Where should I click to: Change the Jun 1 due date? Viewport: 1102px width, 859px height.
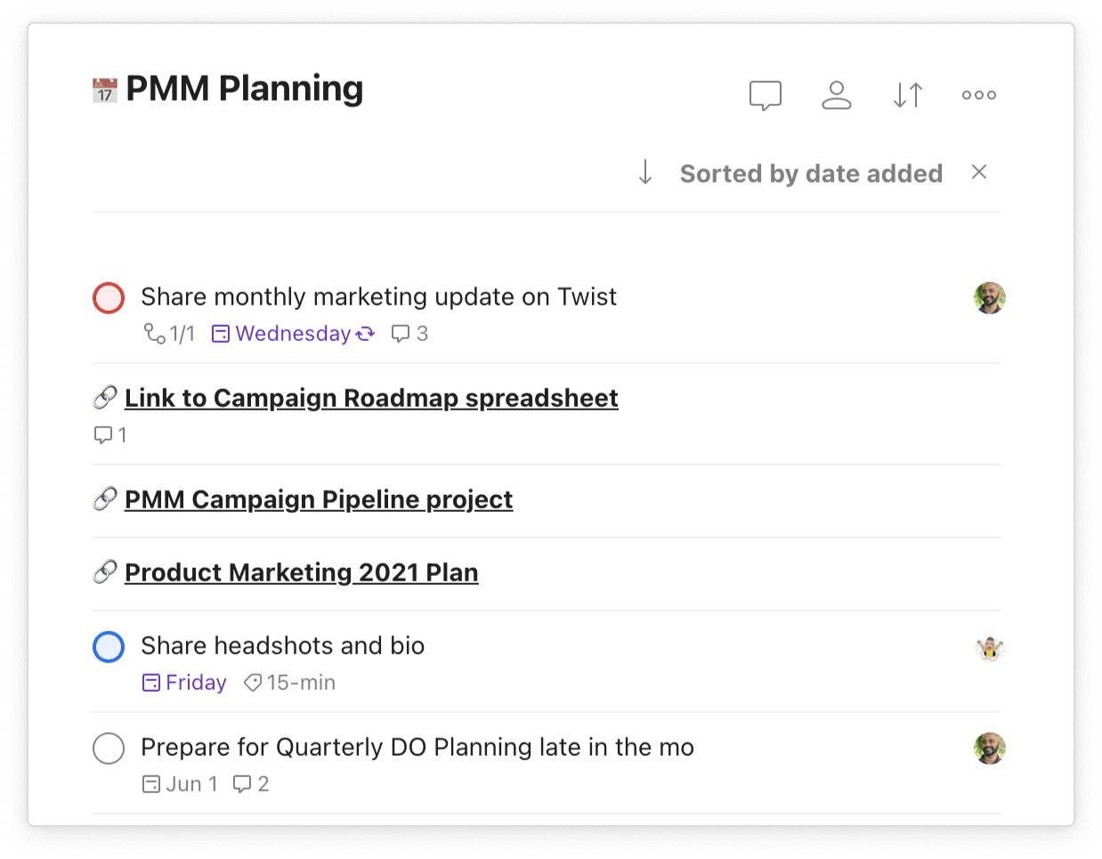[x=181, y=784]
